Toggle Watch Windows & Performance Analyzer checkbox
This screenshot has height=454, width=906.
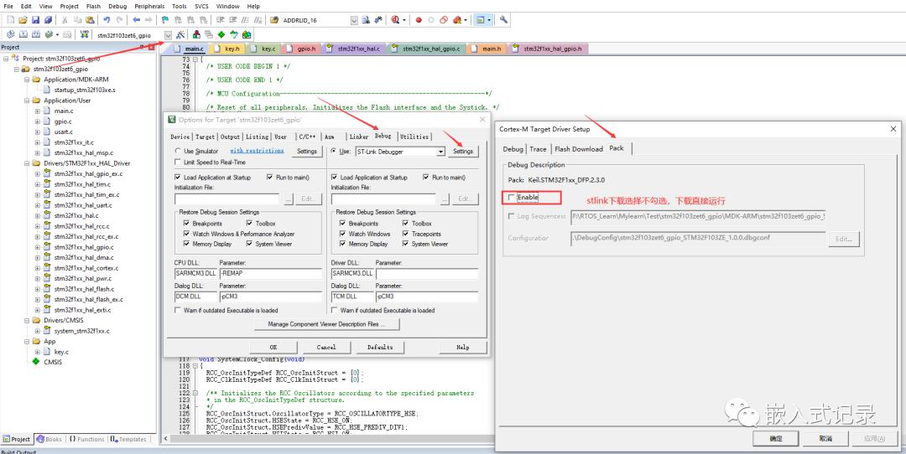click(x=186, y=234)
